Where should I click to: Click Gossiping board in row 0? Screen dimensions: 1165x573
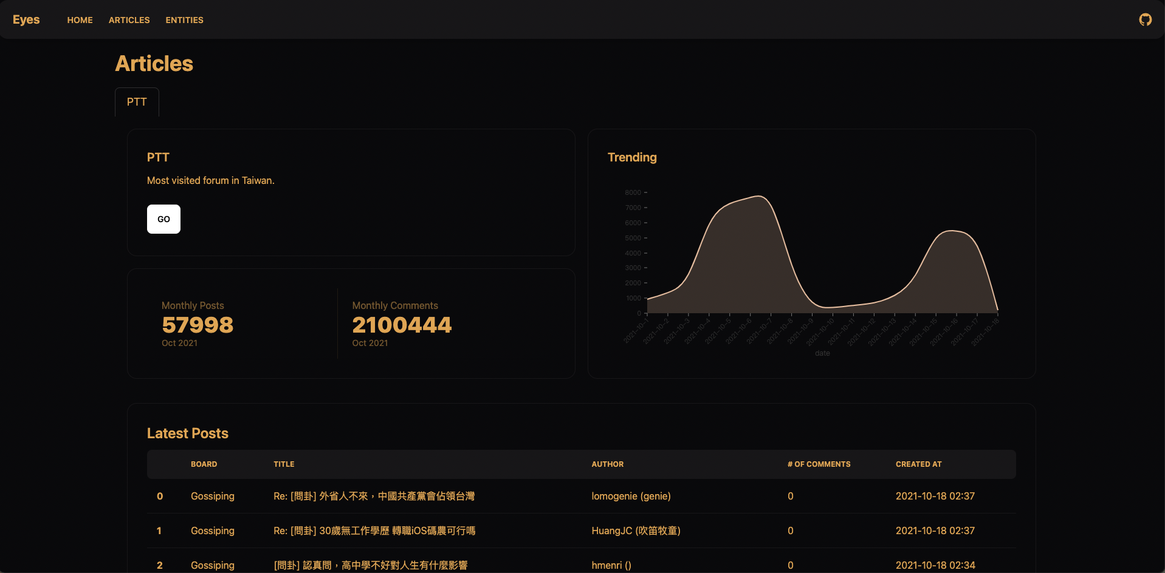point(212,496)
